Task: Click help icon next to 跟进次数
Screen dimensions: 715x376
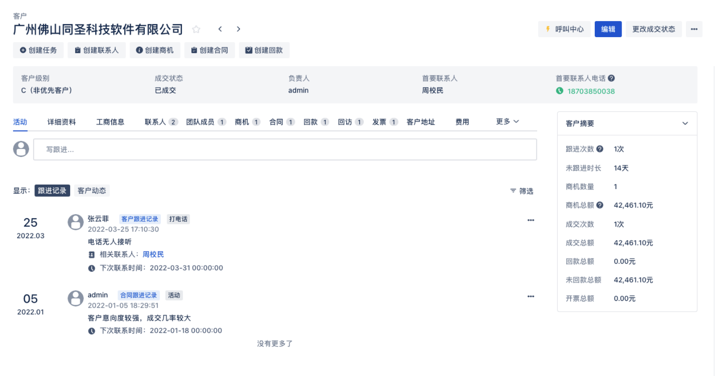Action: 600,149
